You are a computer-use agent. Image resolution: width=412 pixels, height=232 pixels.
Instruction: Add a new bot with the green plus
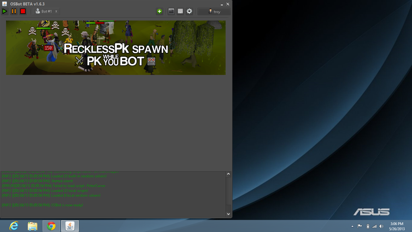click(x=159, y=11)
